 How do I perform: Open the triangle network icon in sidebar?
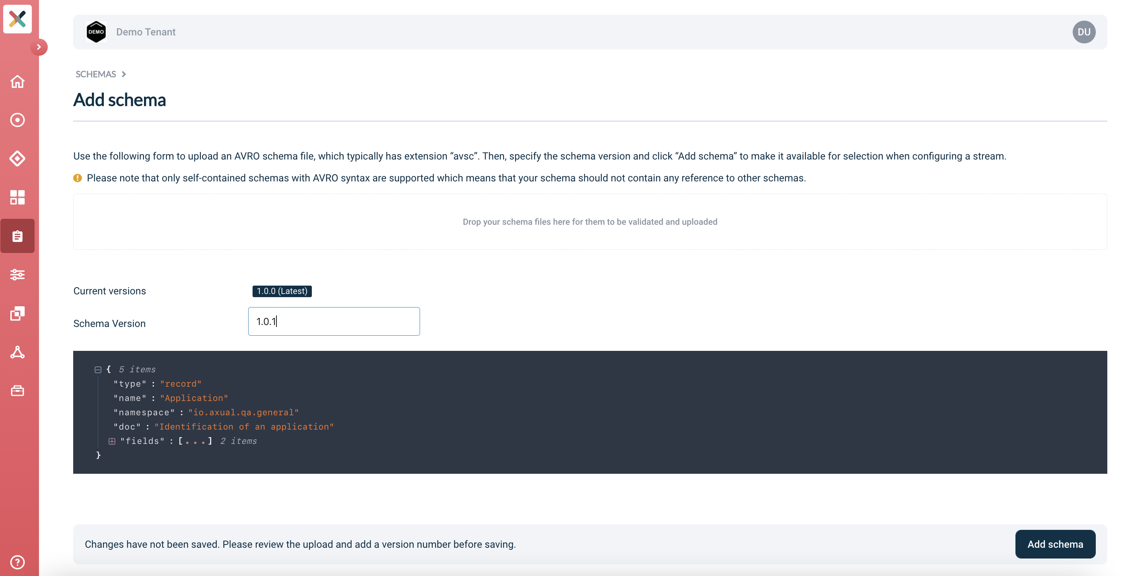point(18,352)
